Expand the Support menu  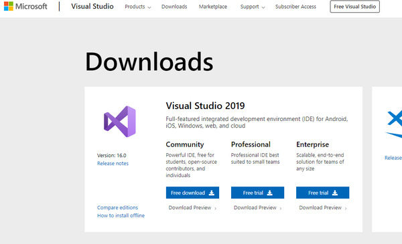point(253,7)
